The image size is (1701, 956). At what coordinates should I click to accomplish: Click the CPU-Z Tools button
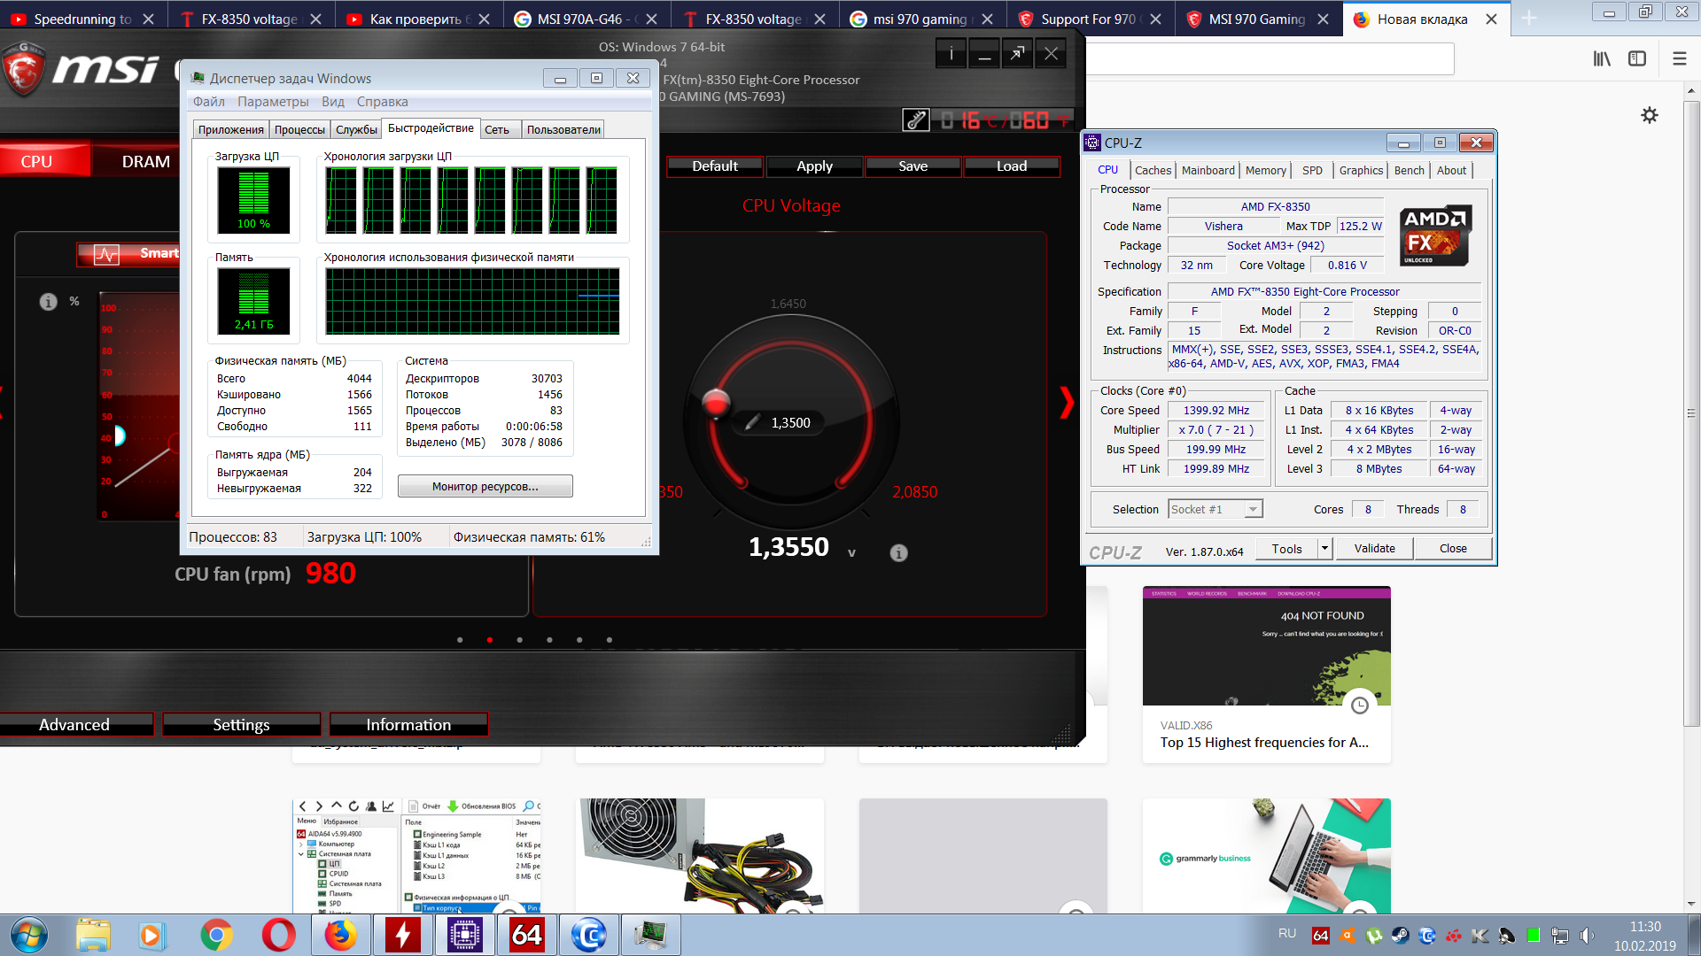[x=1287, y=549]
